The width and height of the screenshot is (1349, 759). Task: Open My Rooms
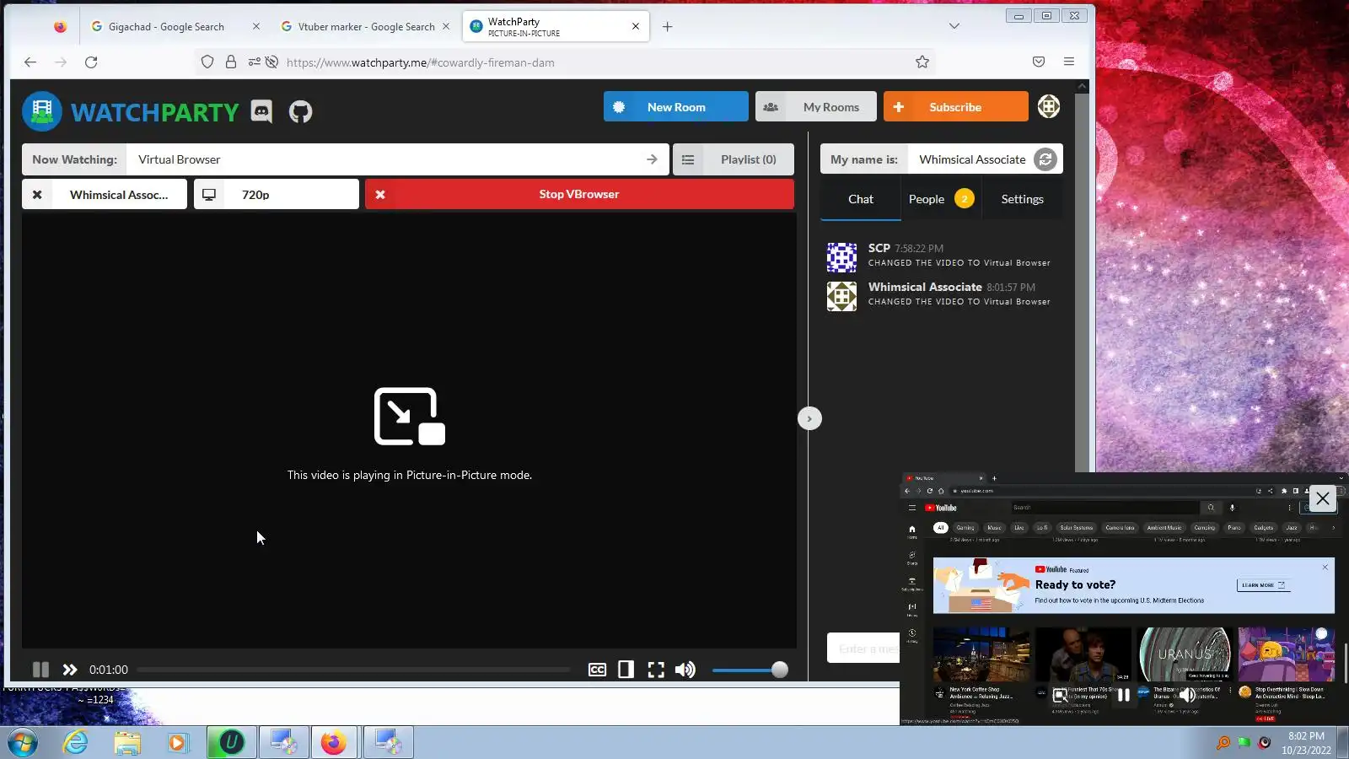pos(816,107)
